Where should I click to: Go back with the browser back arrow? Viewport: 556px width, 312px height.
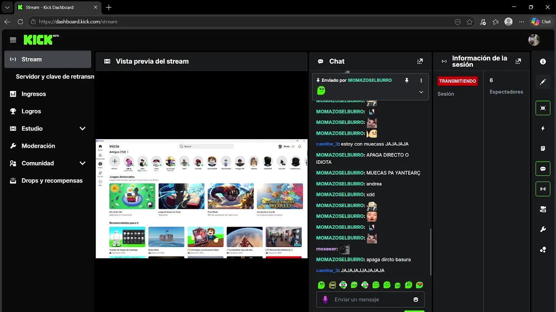click(7, 22)
